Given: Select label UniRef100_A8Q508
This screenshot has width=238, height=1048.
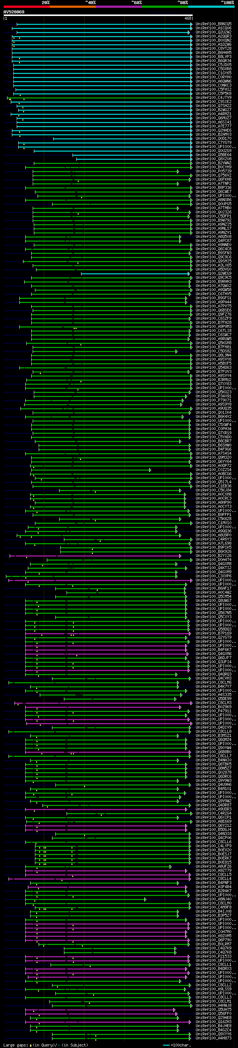Looking at the screenshot, I should [x=213, y=237].
